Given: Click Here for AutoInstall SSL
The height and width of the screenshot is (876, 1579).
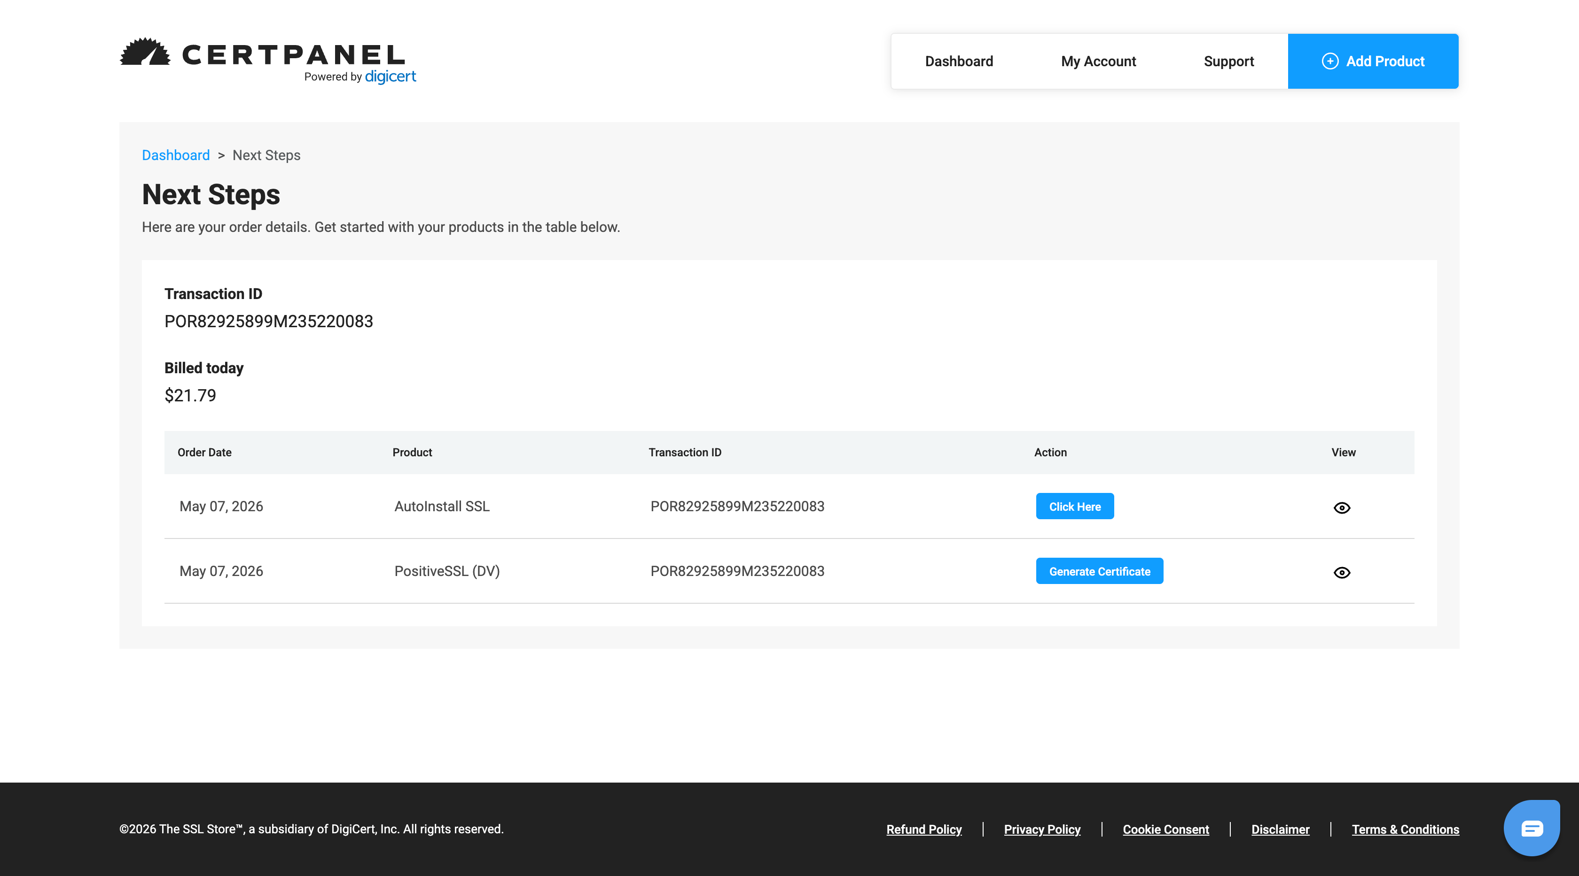Looking at the screenshot, I should (x=1075, y=506).
